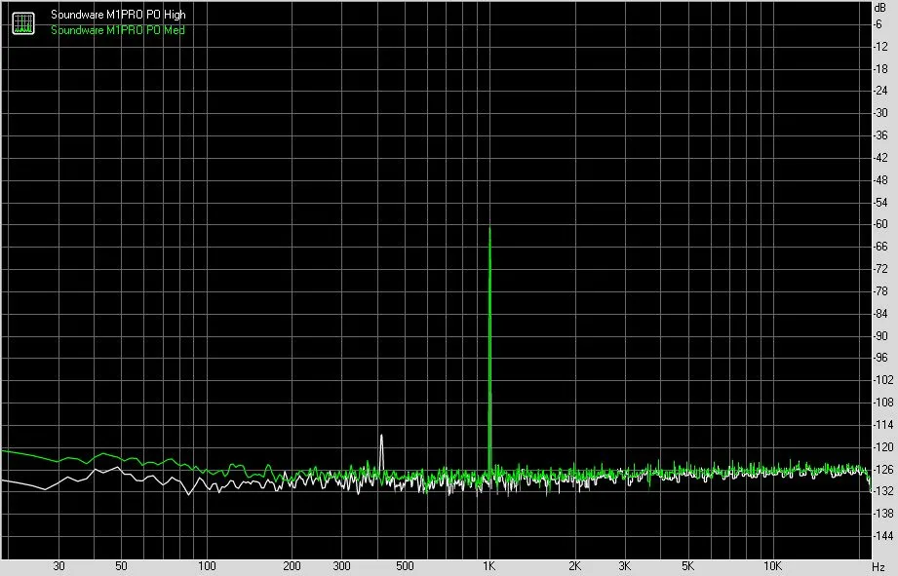
Task: Click the '500' frequency axis label
Action: [x=405, y=566]
